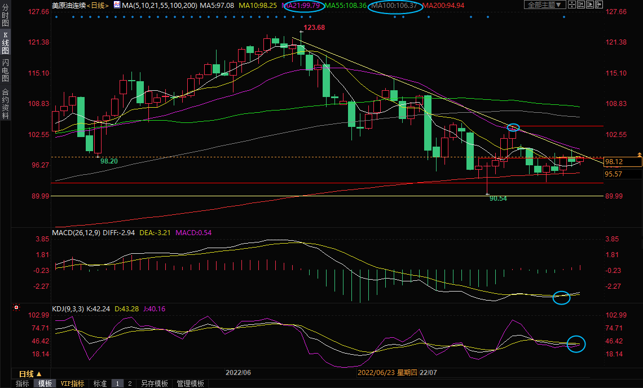Switch to template page 1
Screen dimensions: 643x388
[117, 383]
